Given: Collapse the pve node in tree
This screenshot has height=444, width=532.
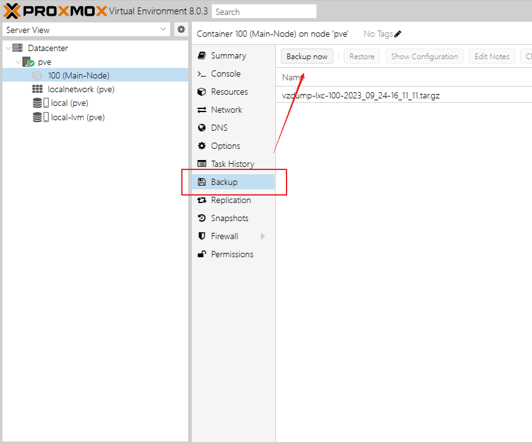Looking at the screenshot, I should click(18, 62).
